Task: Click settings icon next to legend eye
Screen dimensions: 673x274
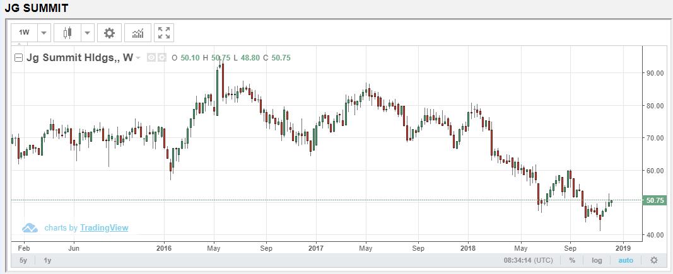Action: tap(161, 58)
